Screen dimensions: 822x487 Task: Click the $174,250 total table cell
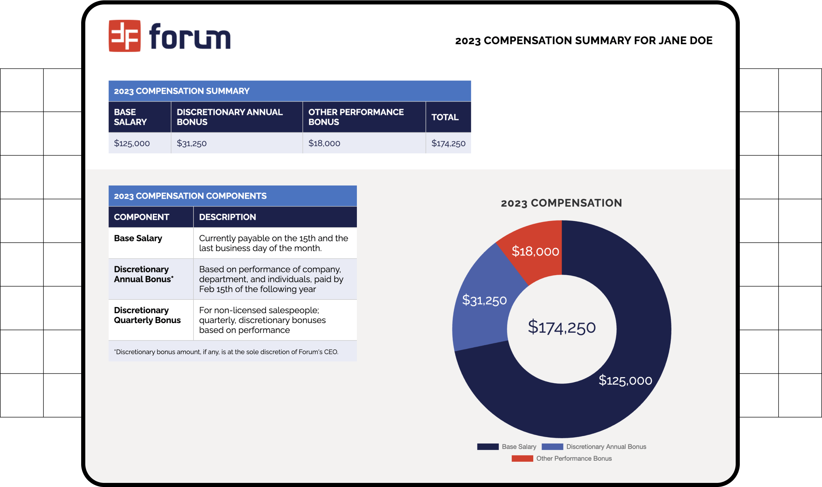(x=448, y=143)
